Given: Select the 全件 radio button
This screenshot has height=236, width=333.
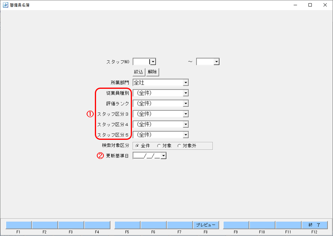Looking at the screenshot, I should [137, 146].
